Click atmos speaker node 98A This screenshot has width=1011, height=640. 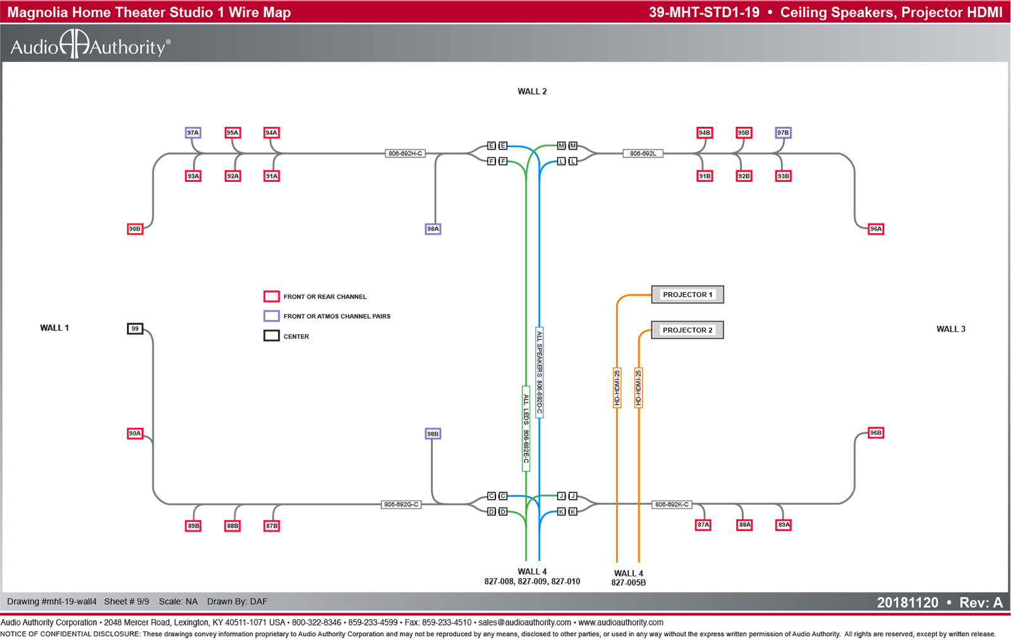pos(433,229)
